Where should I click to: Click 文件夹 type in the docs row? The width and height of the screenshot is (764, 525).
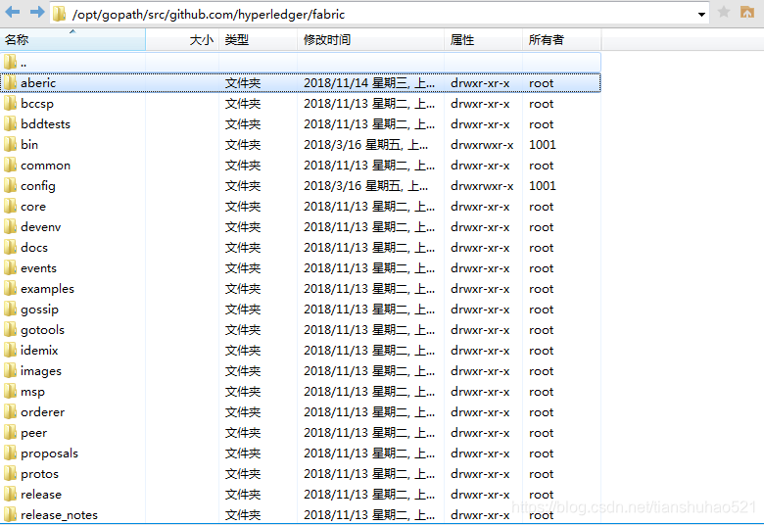(243, 247)
